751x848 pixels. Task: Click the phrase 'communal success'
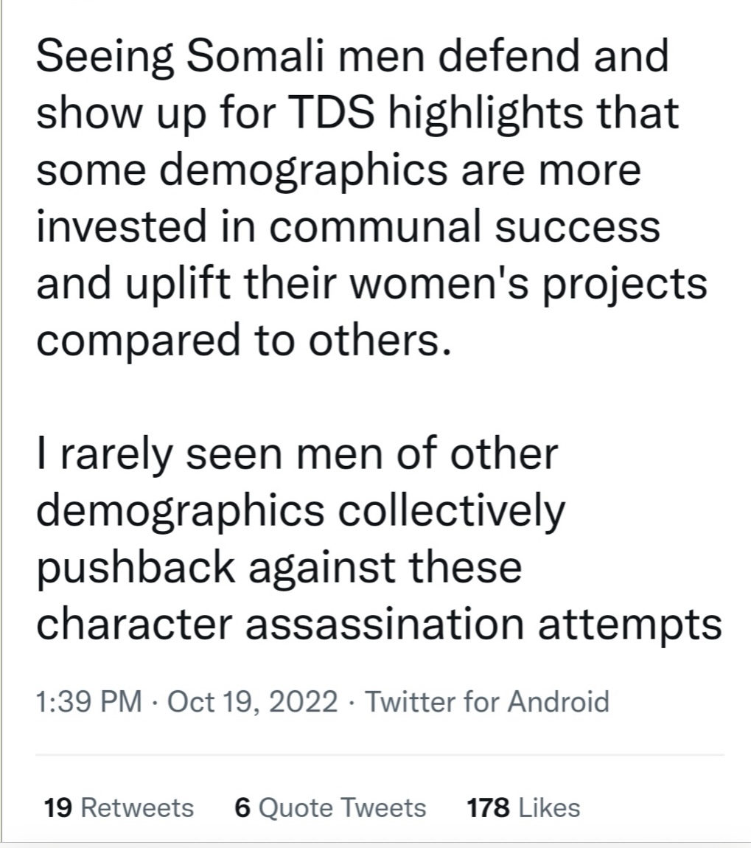[x=464, y=226]
